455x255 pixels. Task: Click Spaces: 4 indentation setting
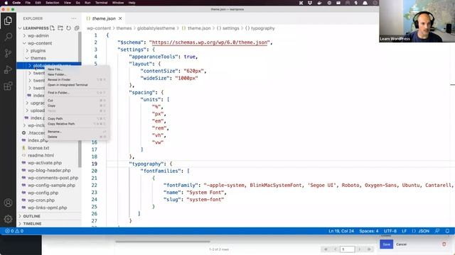(369, 231)
